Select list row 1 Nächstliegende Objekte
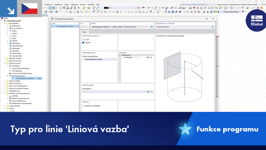 (x=65, y=26)
